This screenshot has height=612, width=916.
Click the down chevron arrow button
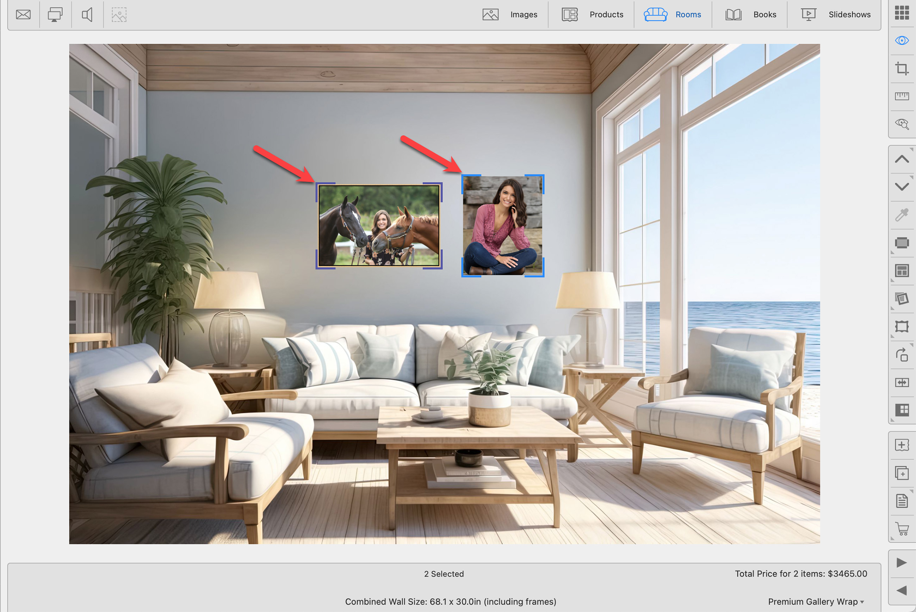(x=902, y=187)
